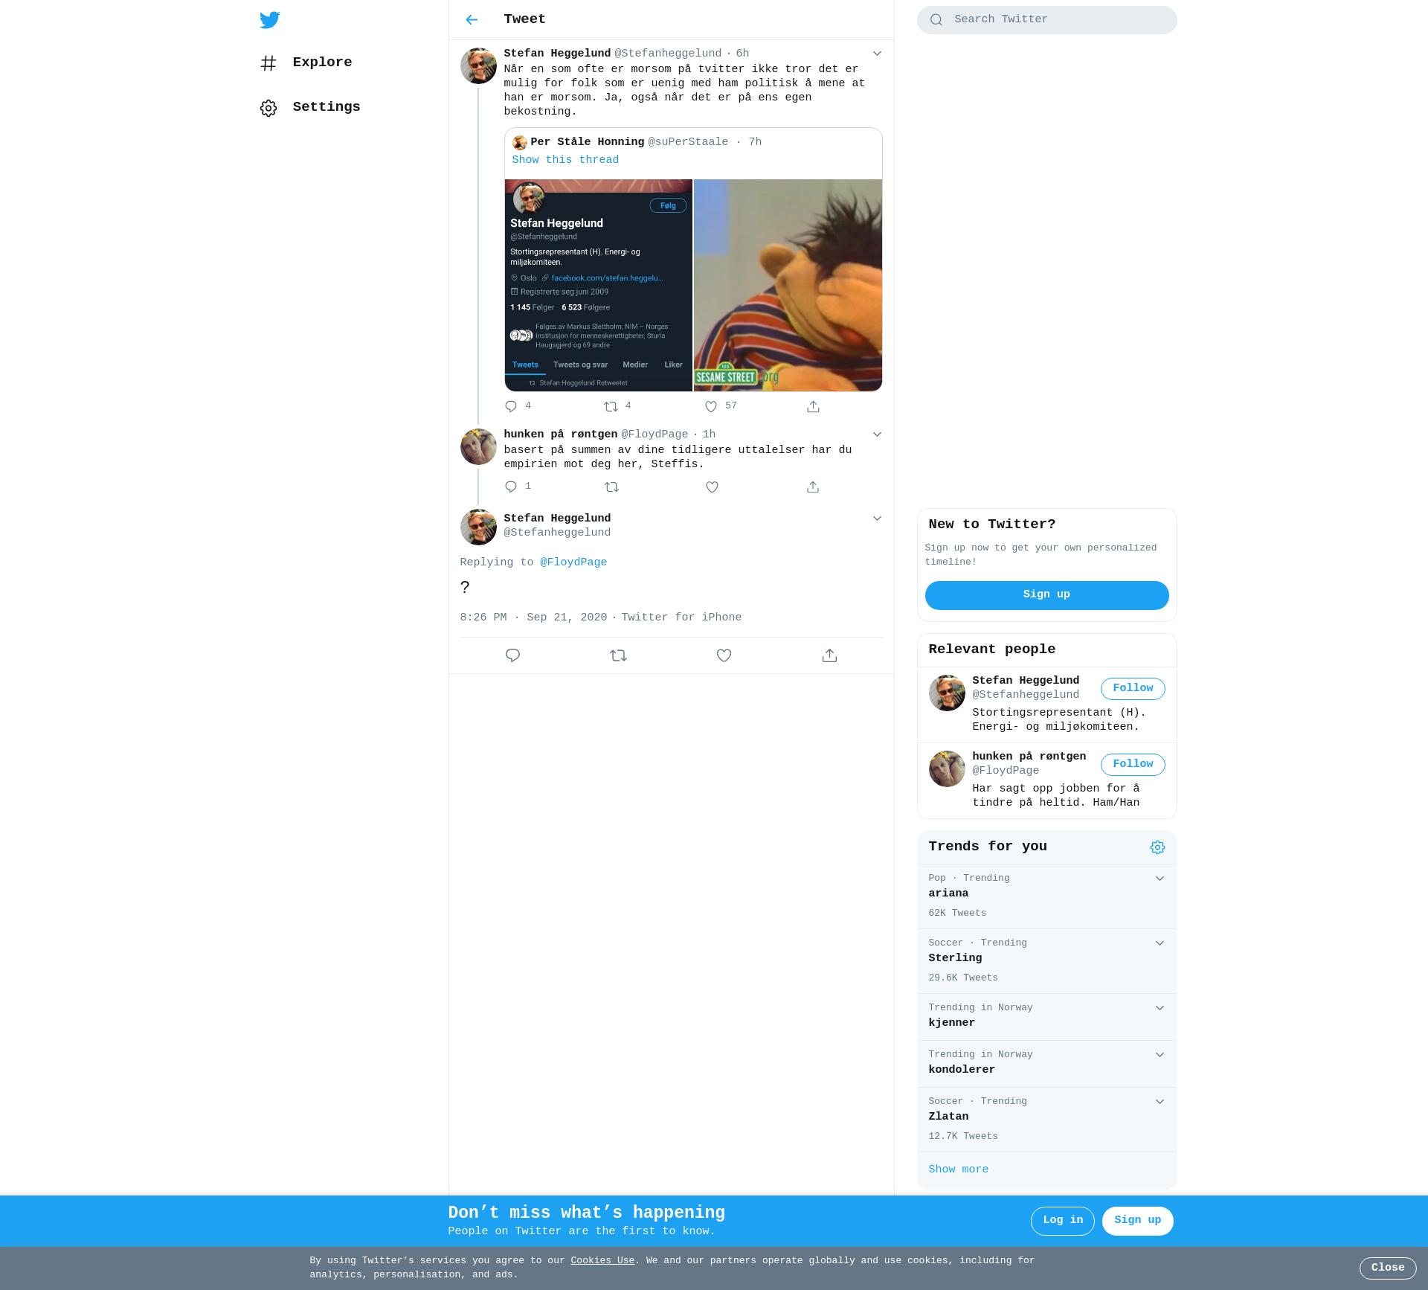Reply to Stefan's 6h tweet
Screen dimensions: 1428x1290
[511, 406]
